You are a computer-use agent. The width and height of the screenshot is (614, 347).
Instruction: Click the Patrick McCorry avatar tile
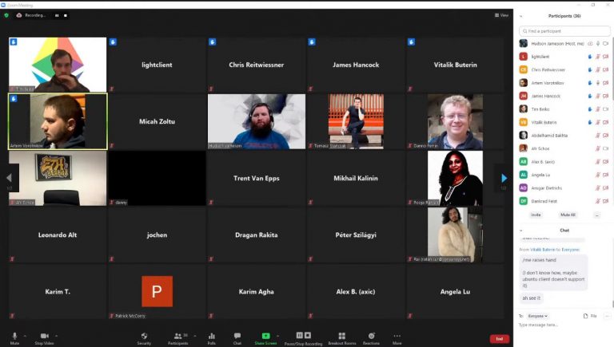[157, 291]
